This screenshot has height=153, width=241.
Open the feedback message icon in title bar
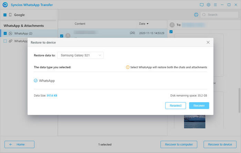click(202, 5)
